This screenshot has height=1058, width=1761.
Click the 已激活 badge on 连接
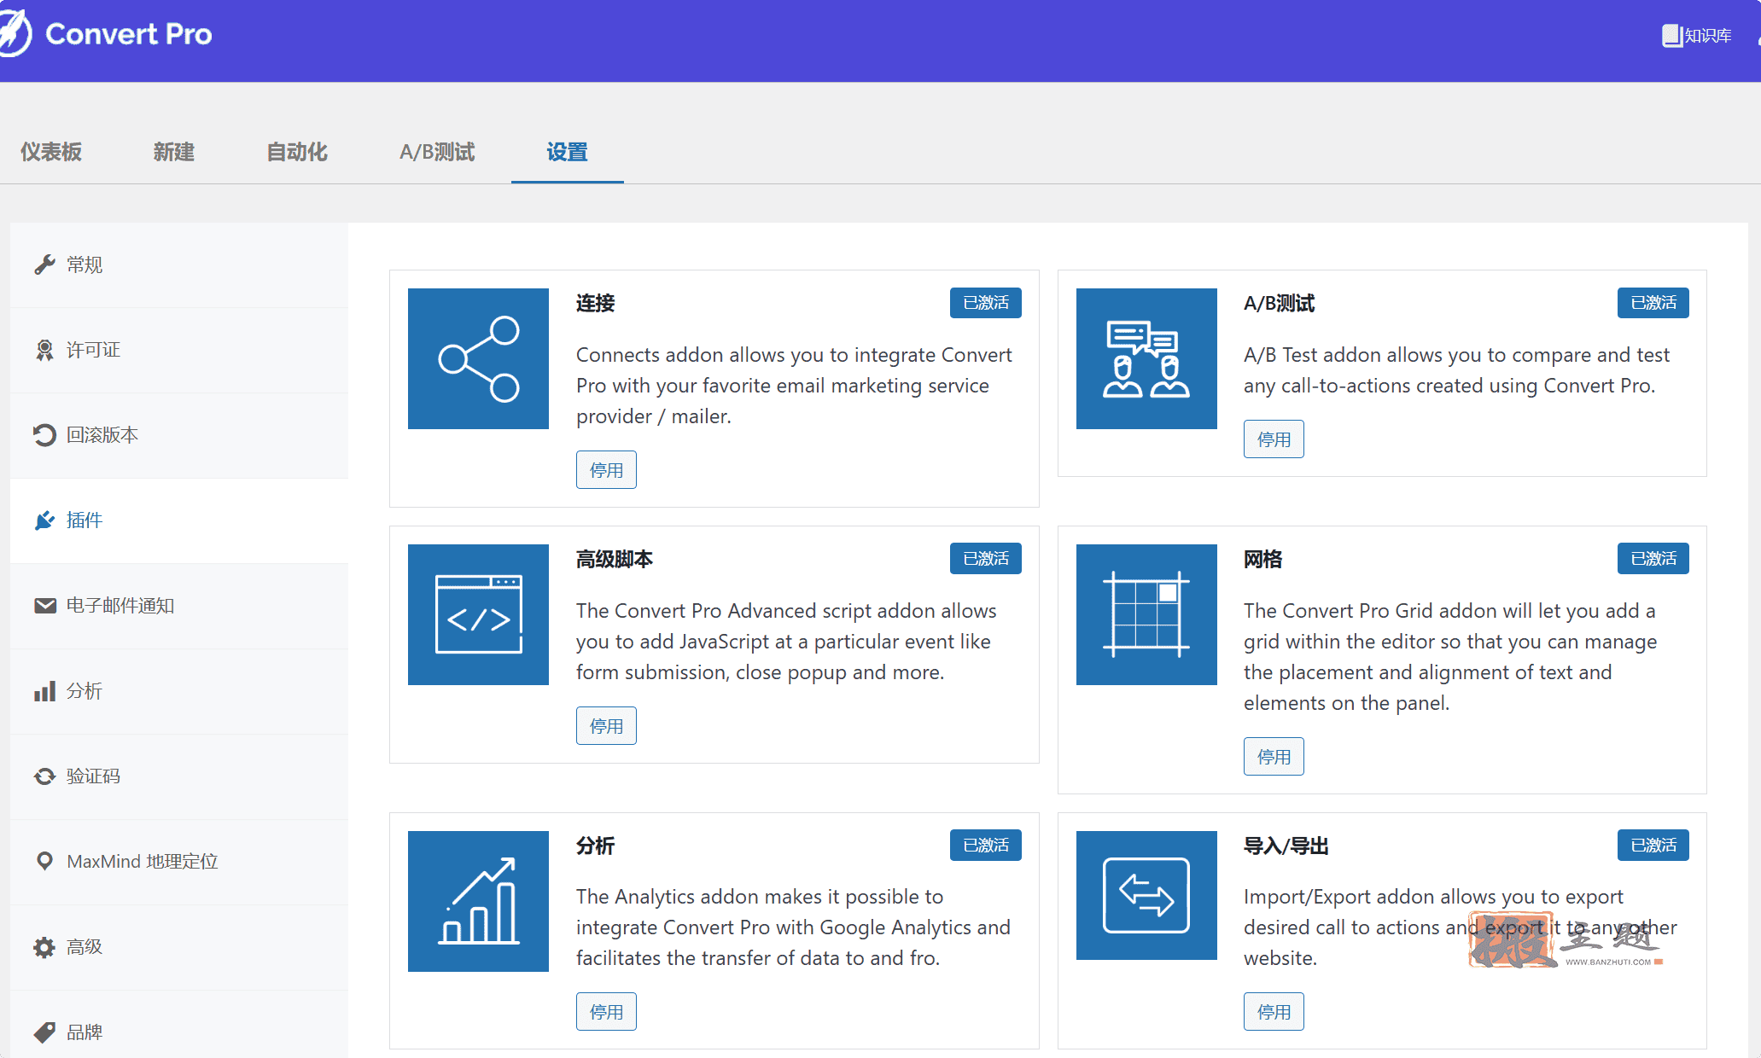(x=986, y=303)
